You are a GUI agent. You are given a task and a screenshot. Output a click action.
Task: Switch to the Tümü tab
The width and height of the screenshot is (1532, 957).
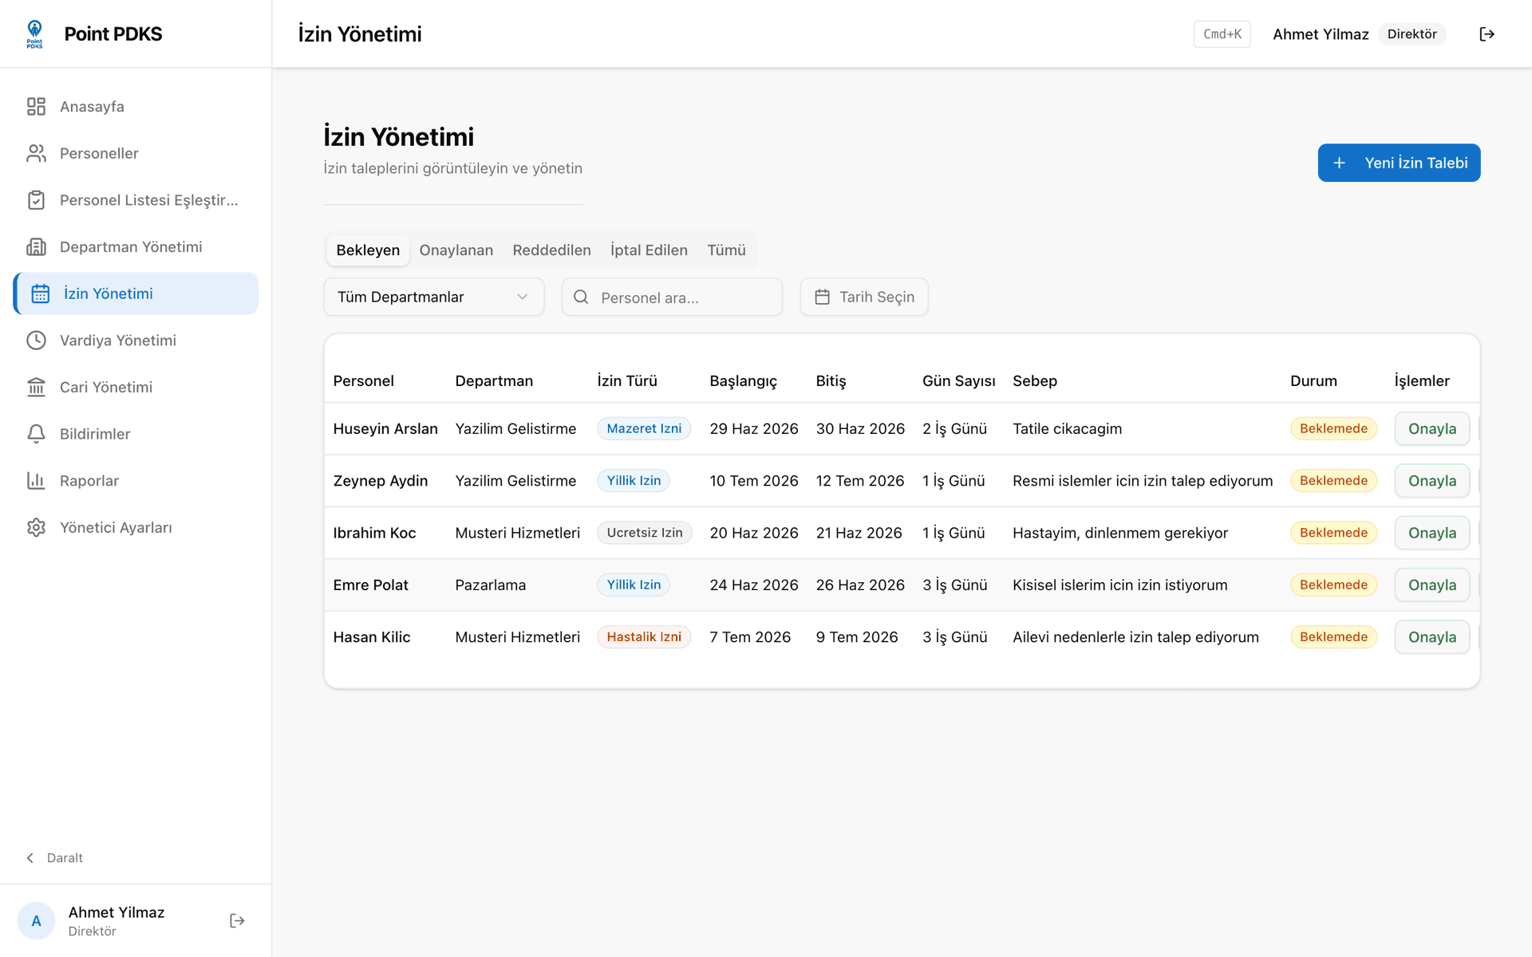pos(726,250)
